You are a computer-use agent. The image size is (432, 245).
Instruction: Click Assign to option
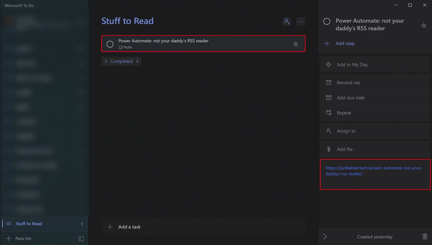coord(375,131)
